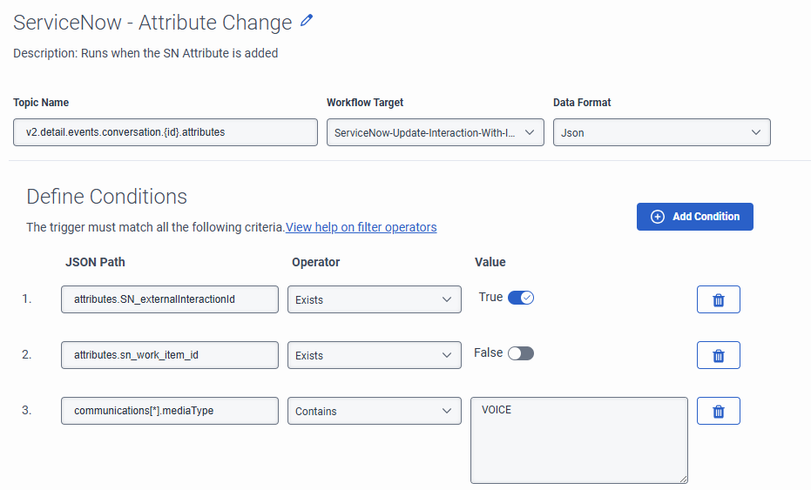Click the Topic Name input field
The width and height of the screenshot is (811, 490).
pyautogui.click(x=166, y=132)
